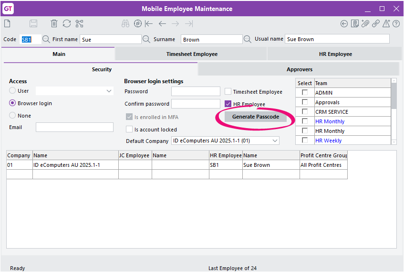Click the Refresh circular arrows icon
This screenshot has height=272, width=404.
click(x=67, y=24)
